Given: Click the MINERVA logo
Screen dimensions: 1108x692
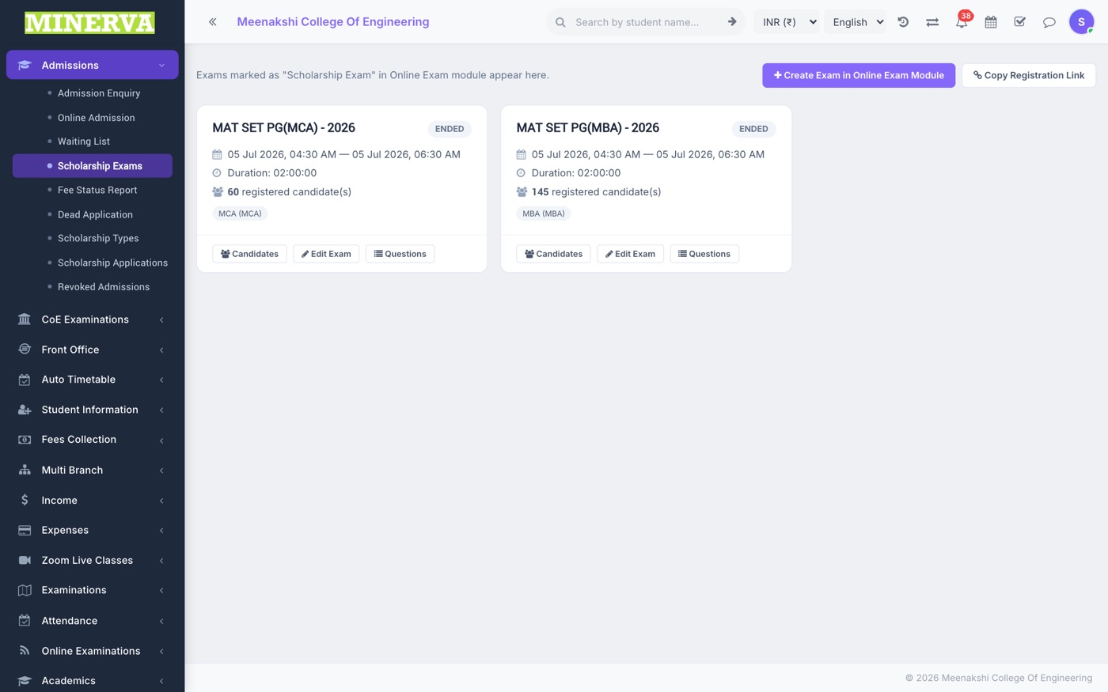Looking at the screenshot, I should tap(90, 23).
